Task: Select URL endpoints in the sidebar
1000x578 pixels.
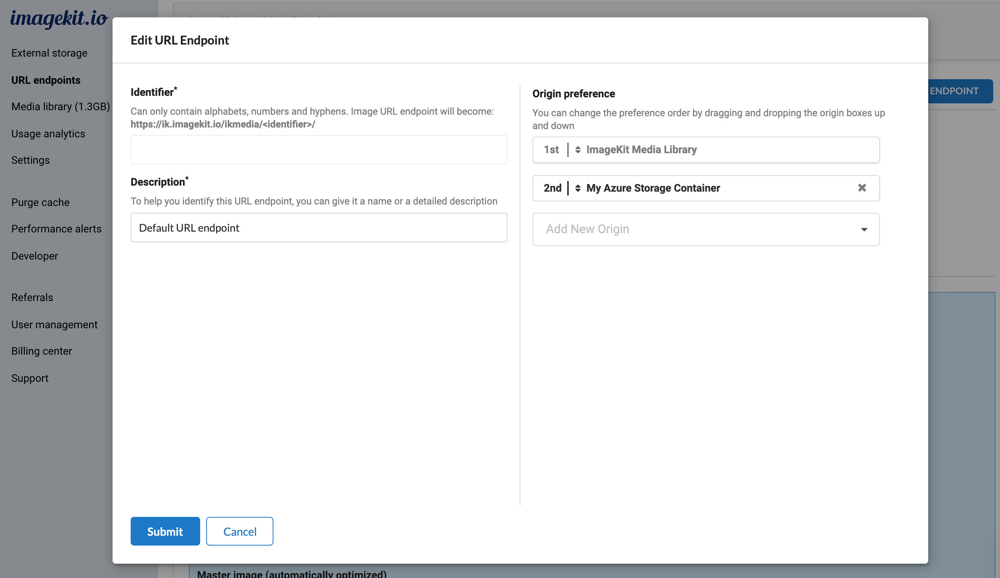Action: point(46,80)
